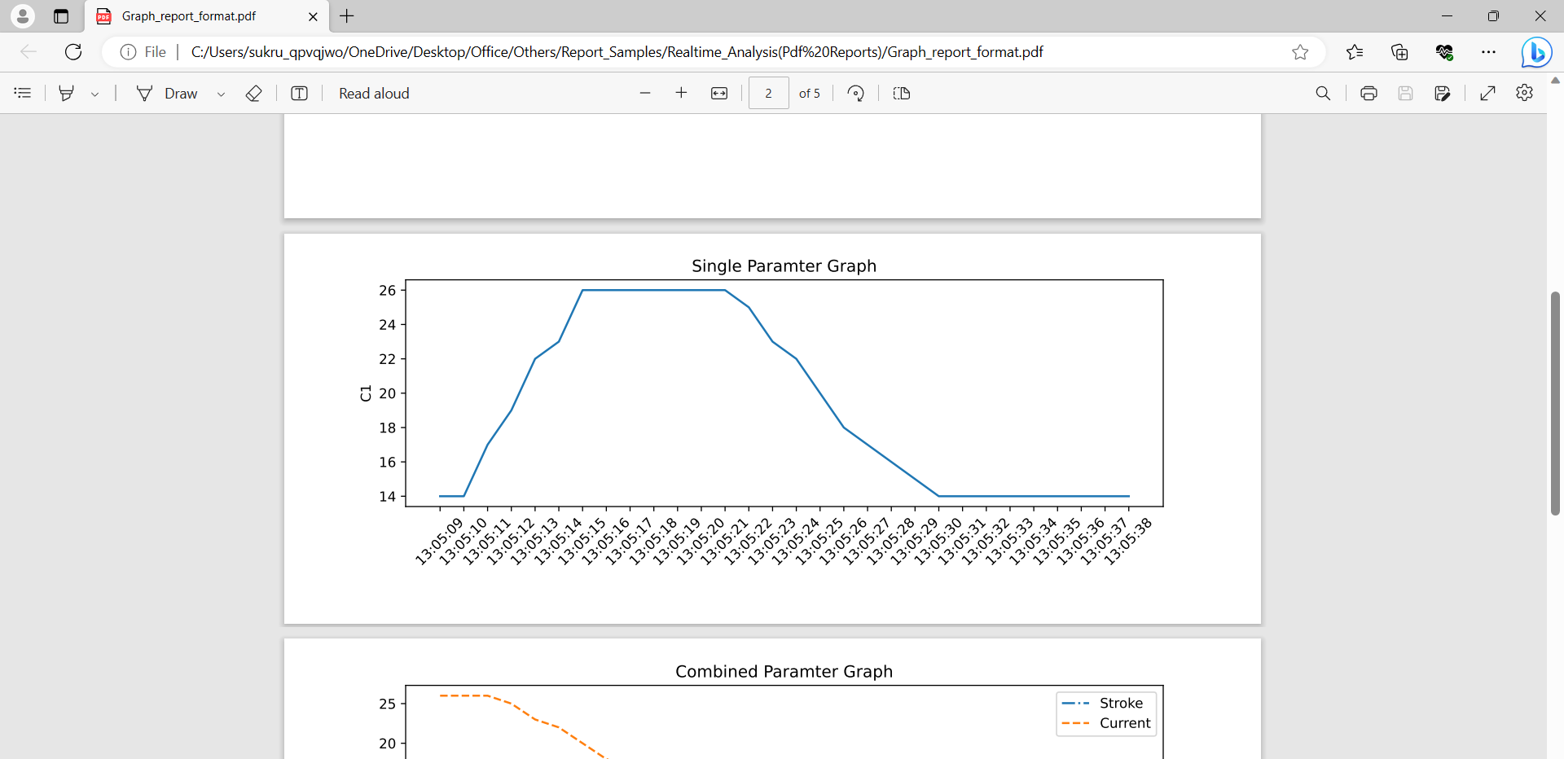
Task: Open the browser More options menu
Action: [1489, 51]
